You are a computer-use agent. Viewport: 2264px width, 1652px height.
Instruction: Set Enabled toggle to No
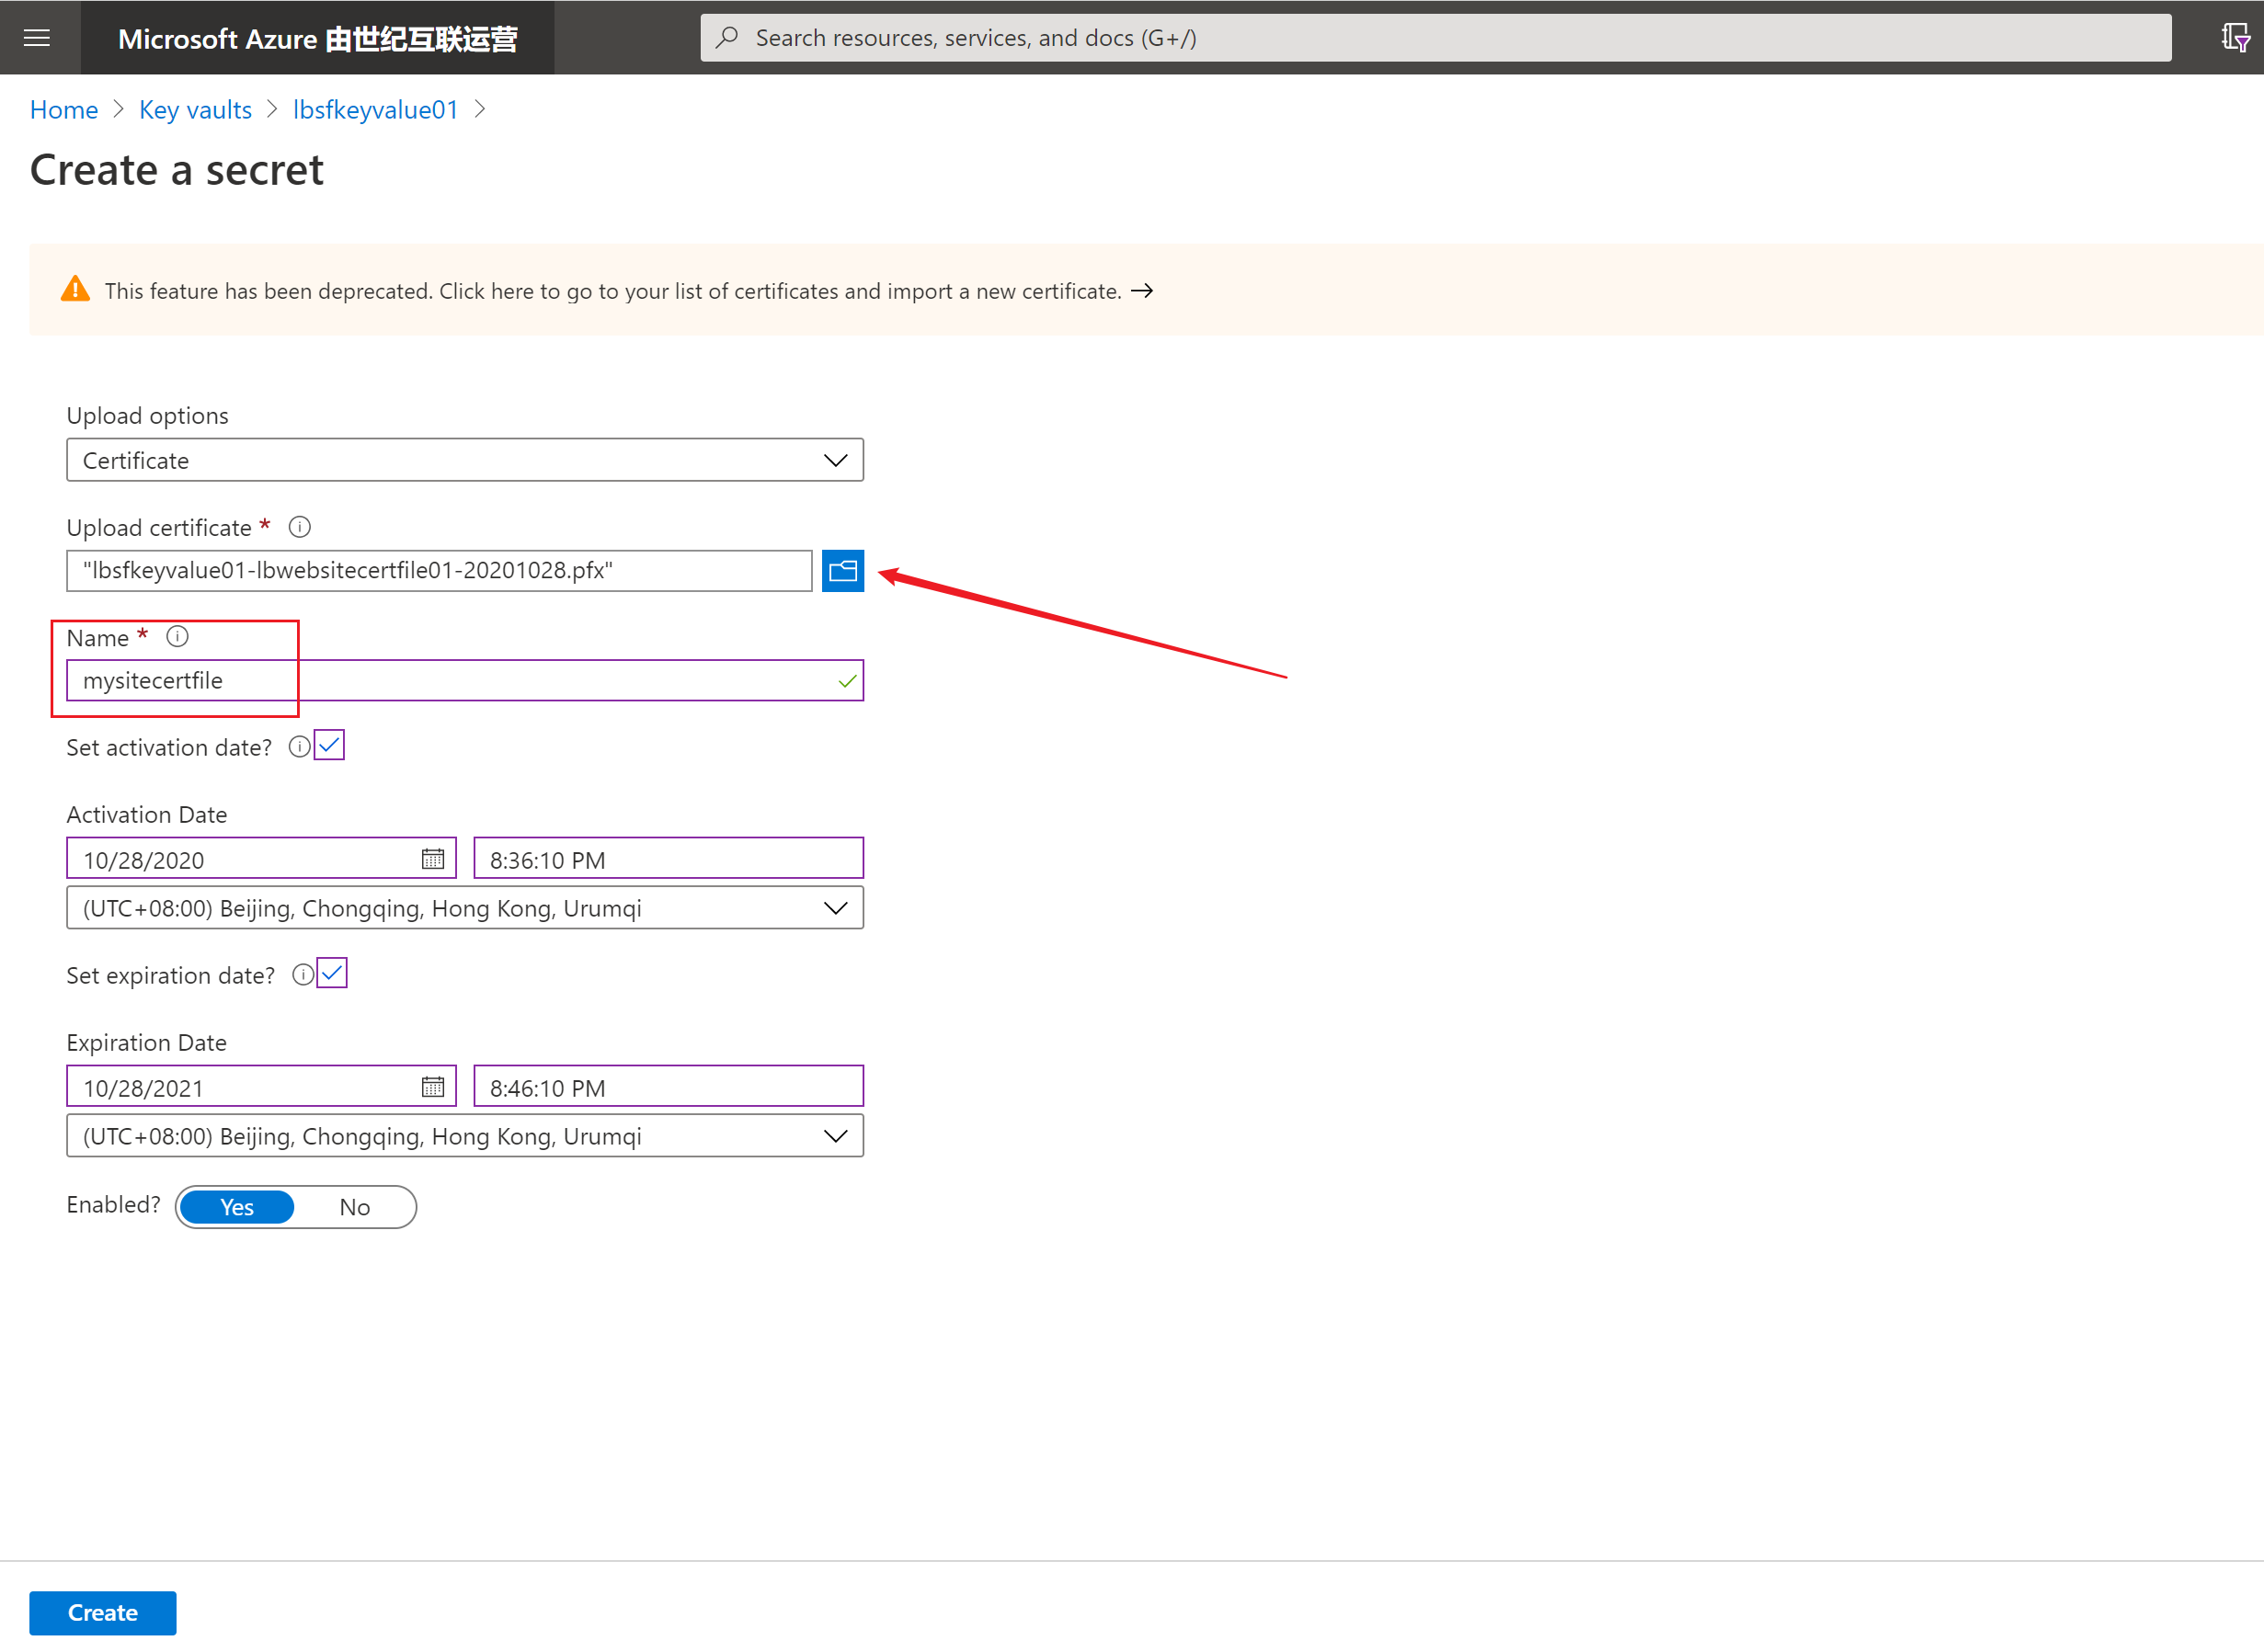pos(354,1207)
